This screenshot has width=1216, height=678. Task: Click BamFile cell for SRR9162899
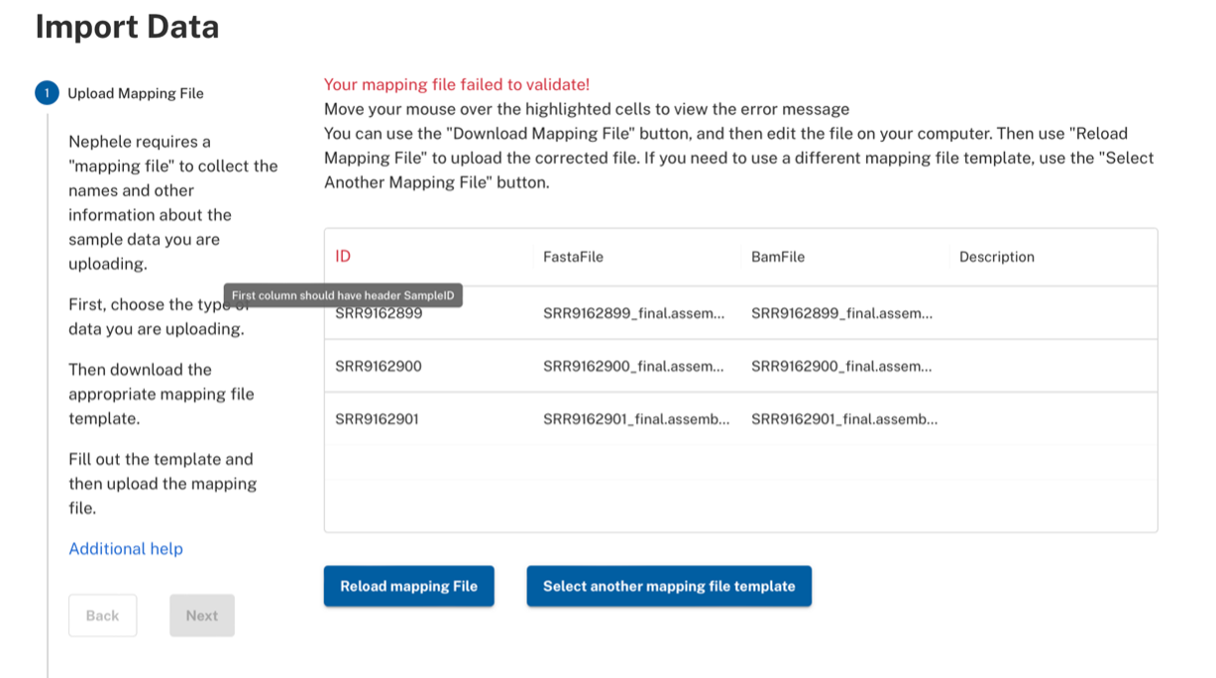click(841, 314)
